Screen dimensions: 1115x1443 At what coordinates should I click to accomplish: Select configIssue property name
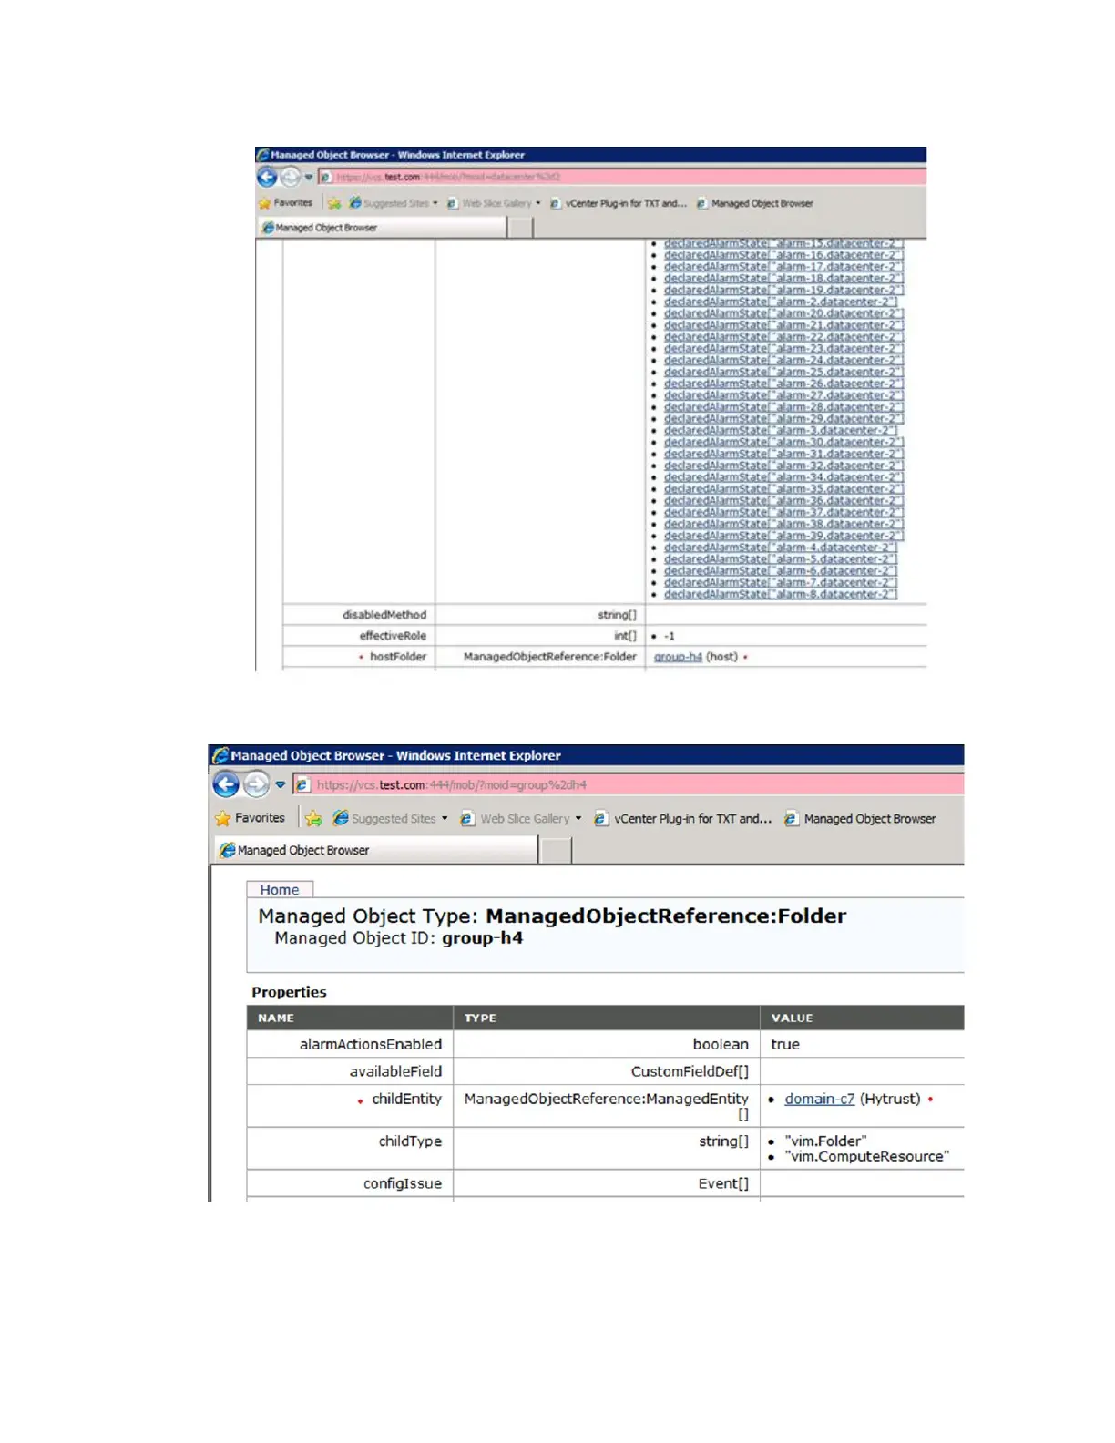(403, 1183)
